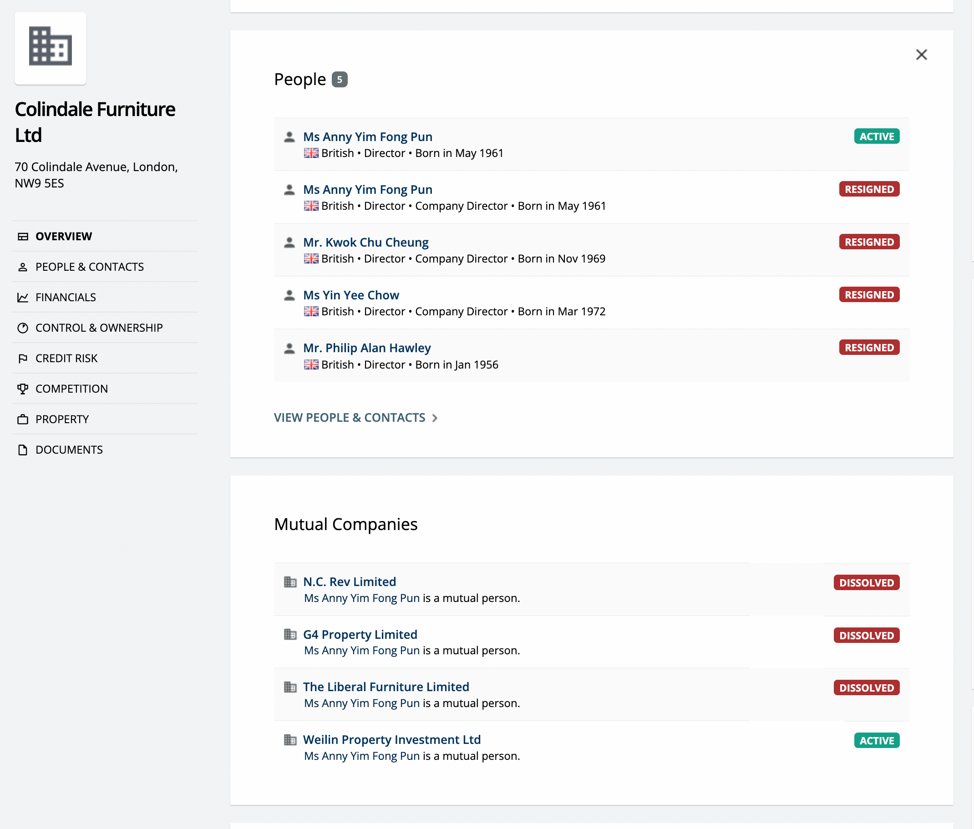Click person icon beside Mr. Kwok Chu Cheung

289,243
